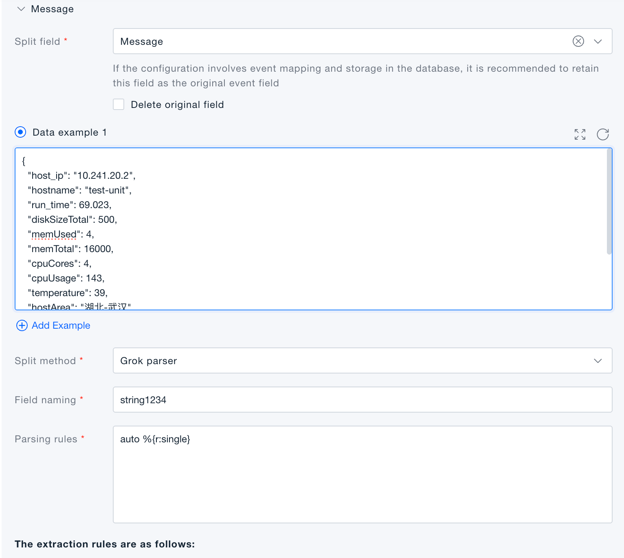Click the Message section header title
The image size is (624, 558).
52,9
